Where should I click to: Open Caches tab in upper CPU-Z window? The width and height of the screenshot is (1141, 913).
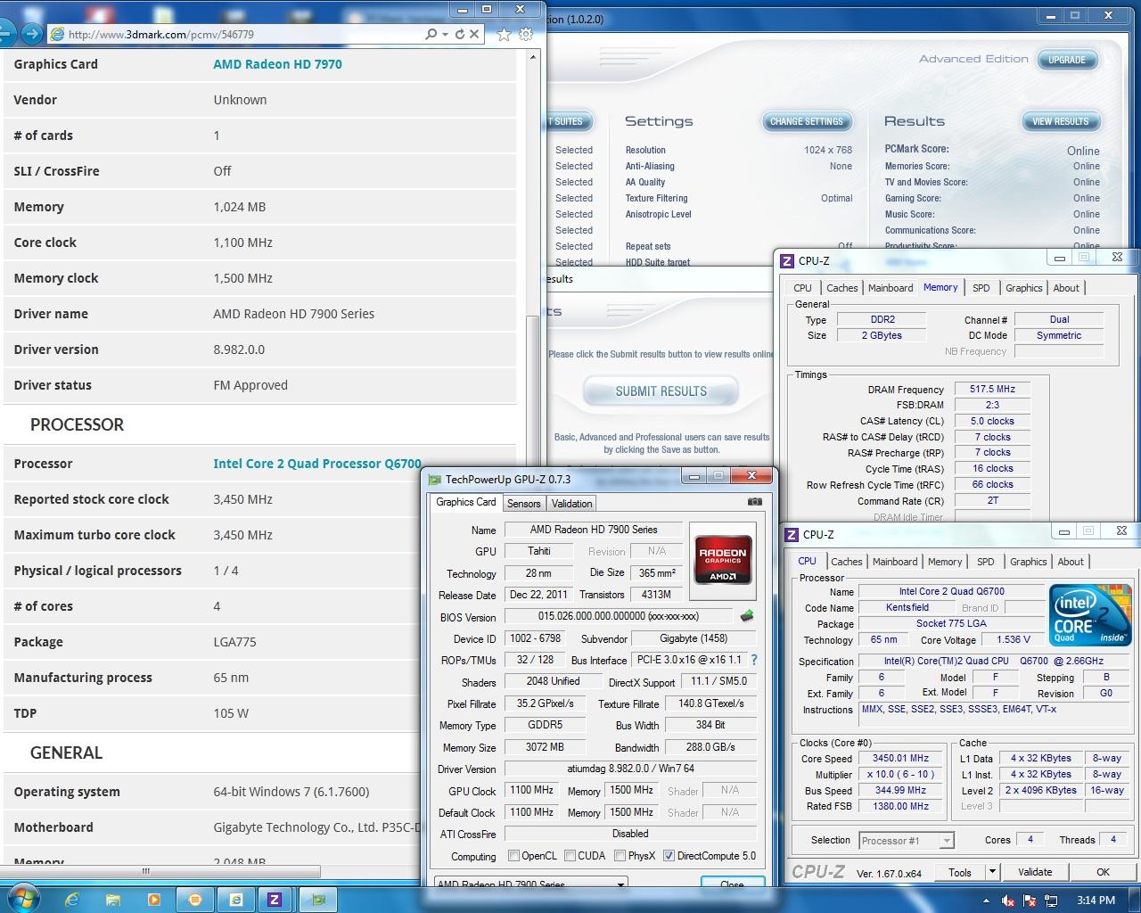[x=841, y=288]
